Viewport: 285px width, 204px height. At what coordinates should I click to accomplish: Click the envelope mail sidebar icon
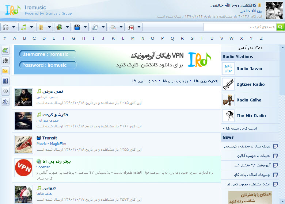coord(5,71)
